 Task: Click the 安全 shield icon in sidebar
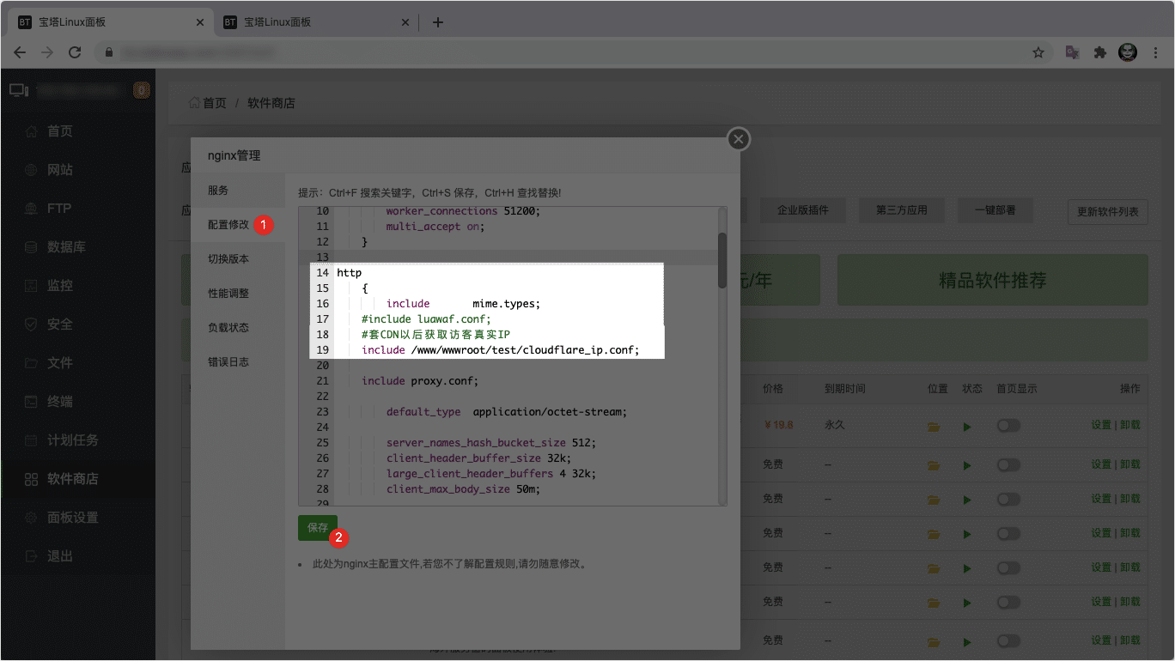click(31, 324)
